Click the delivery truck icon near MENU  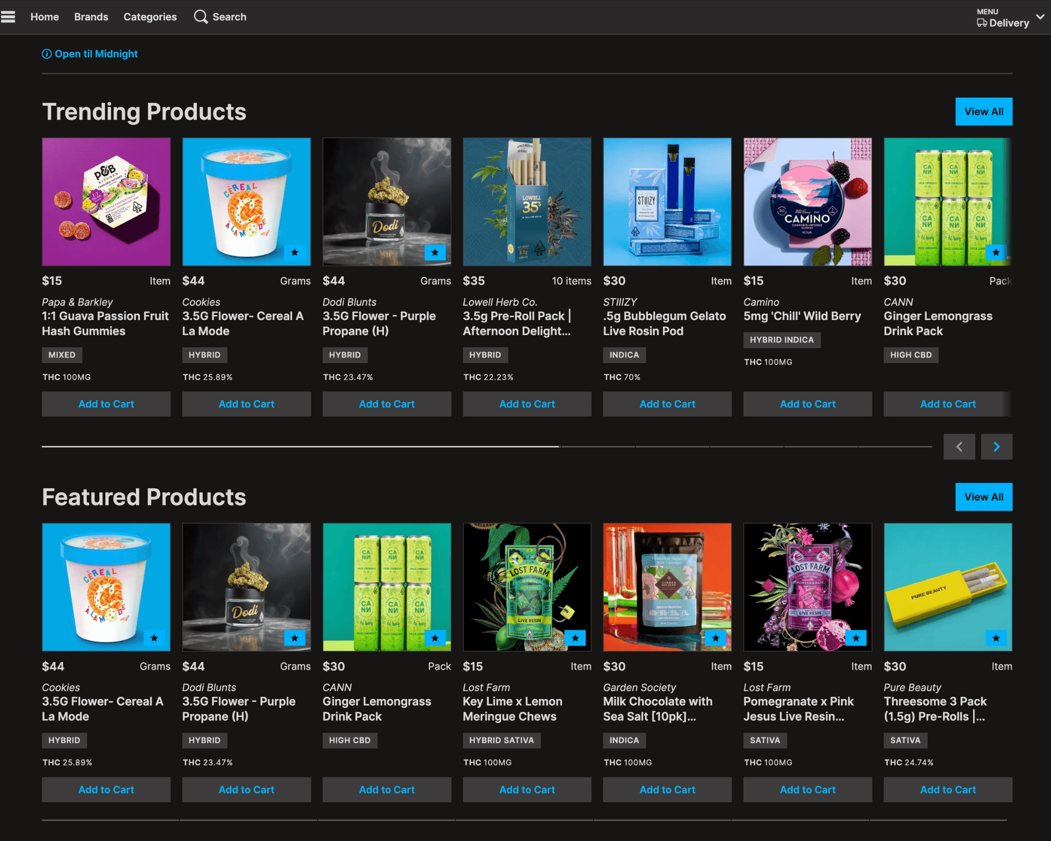[x=981, y=23]
